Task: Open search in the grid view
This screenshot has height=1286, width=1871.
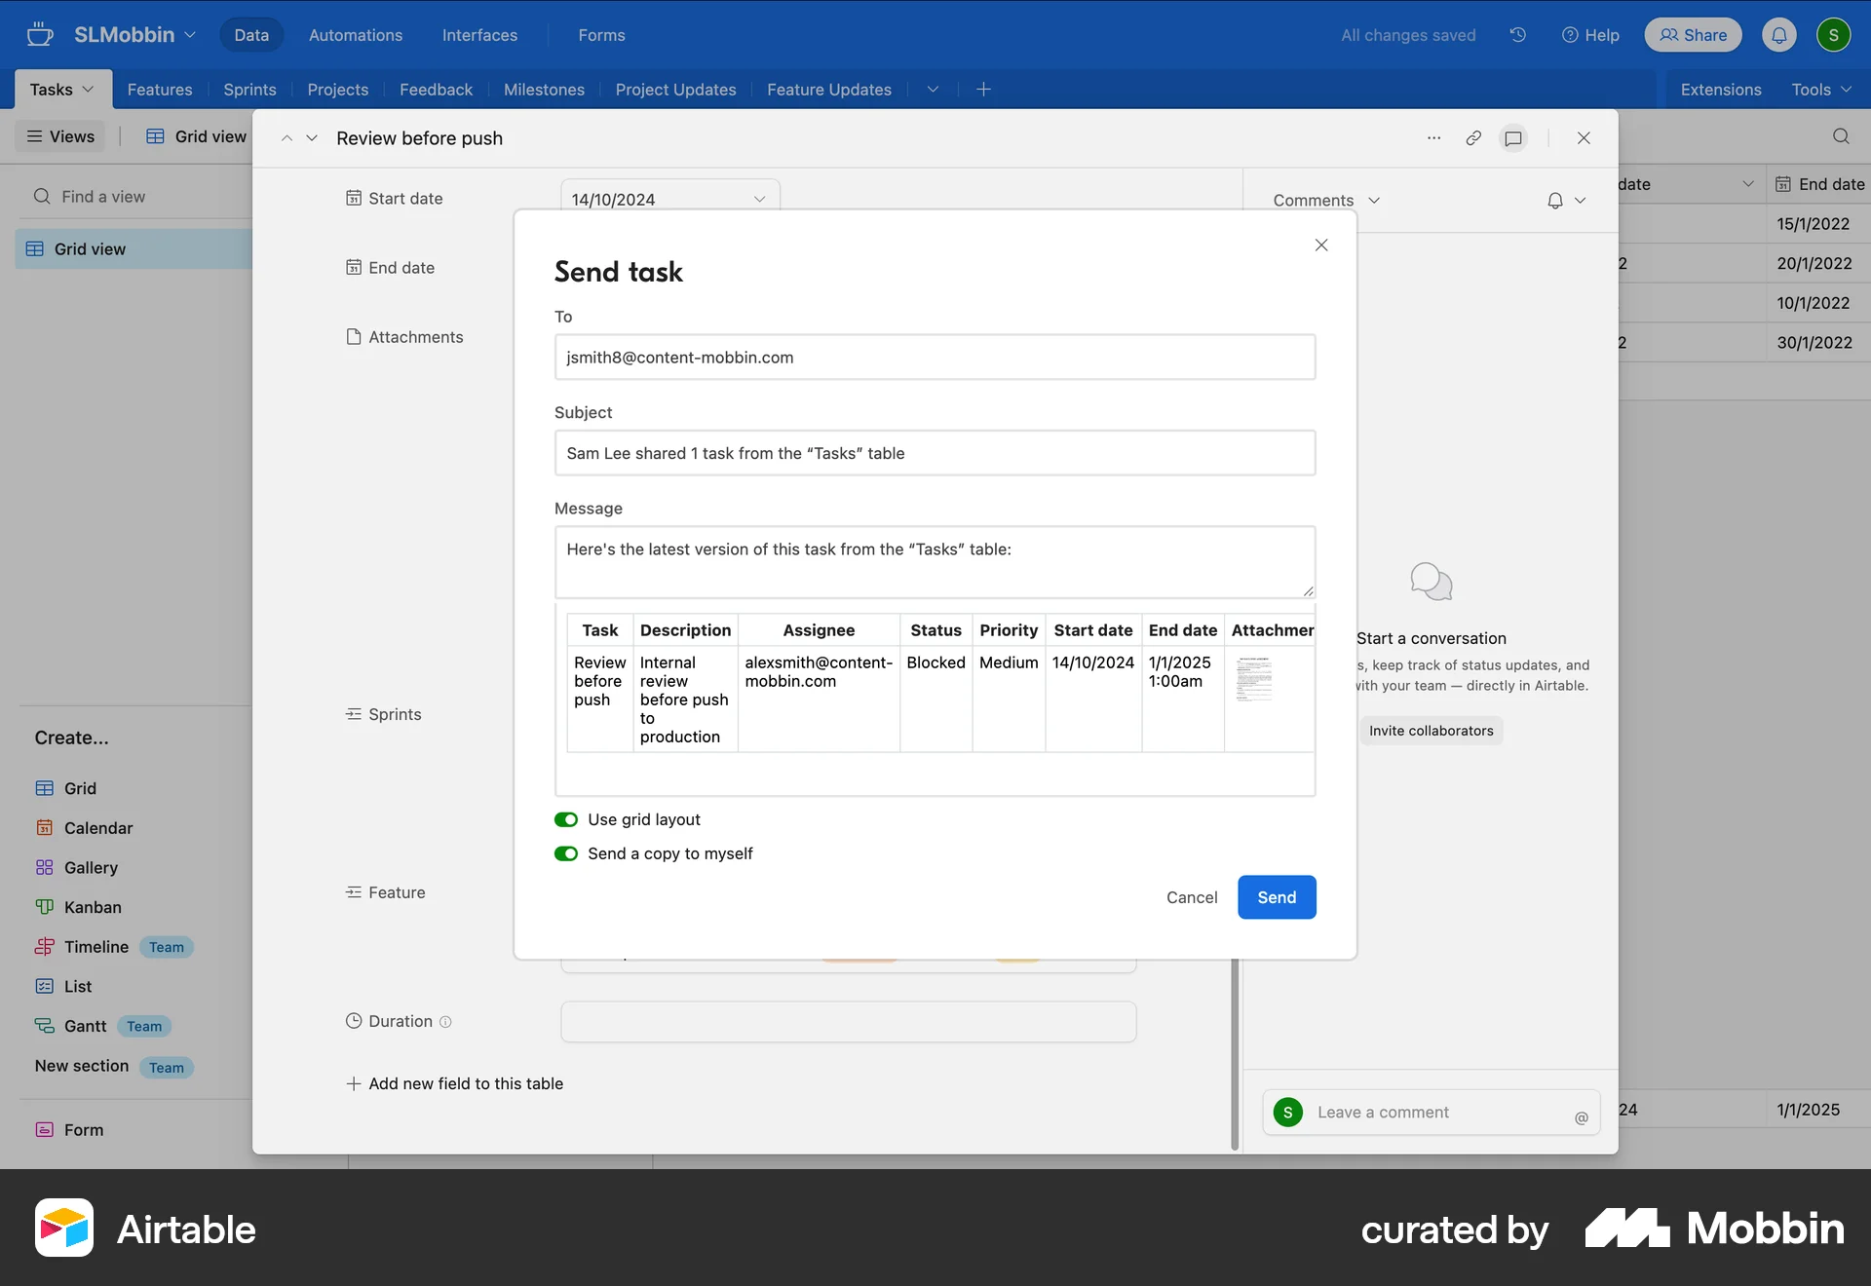Action: click(1841, 136)
